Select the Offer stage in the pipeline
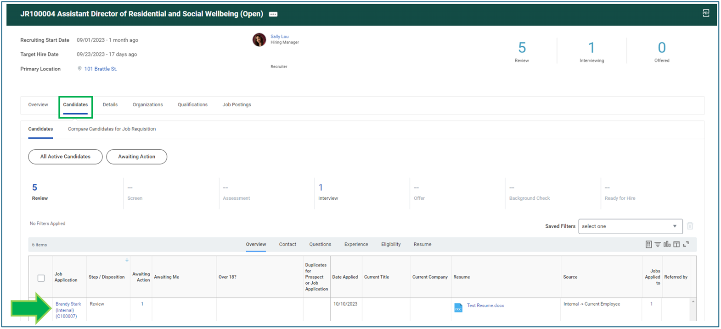Image resolution: width=721 pixels, height=329 pixels. (x=419, y=192)
